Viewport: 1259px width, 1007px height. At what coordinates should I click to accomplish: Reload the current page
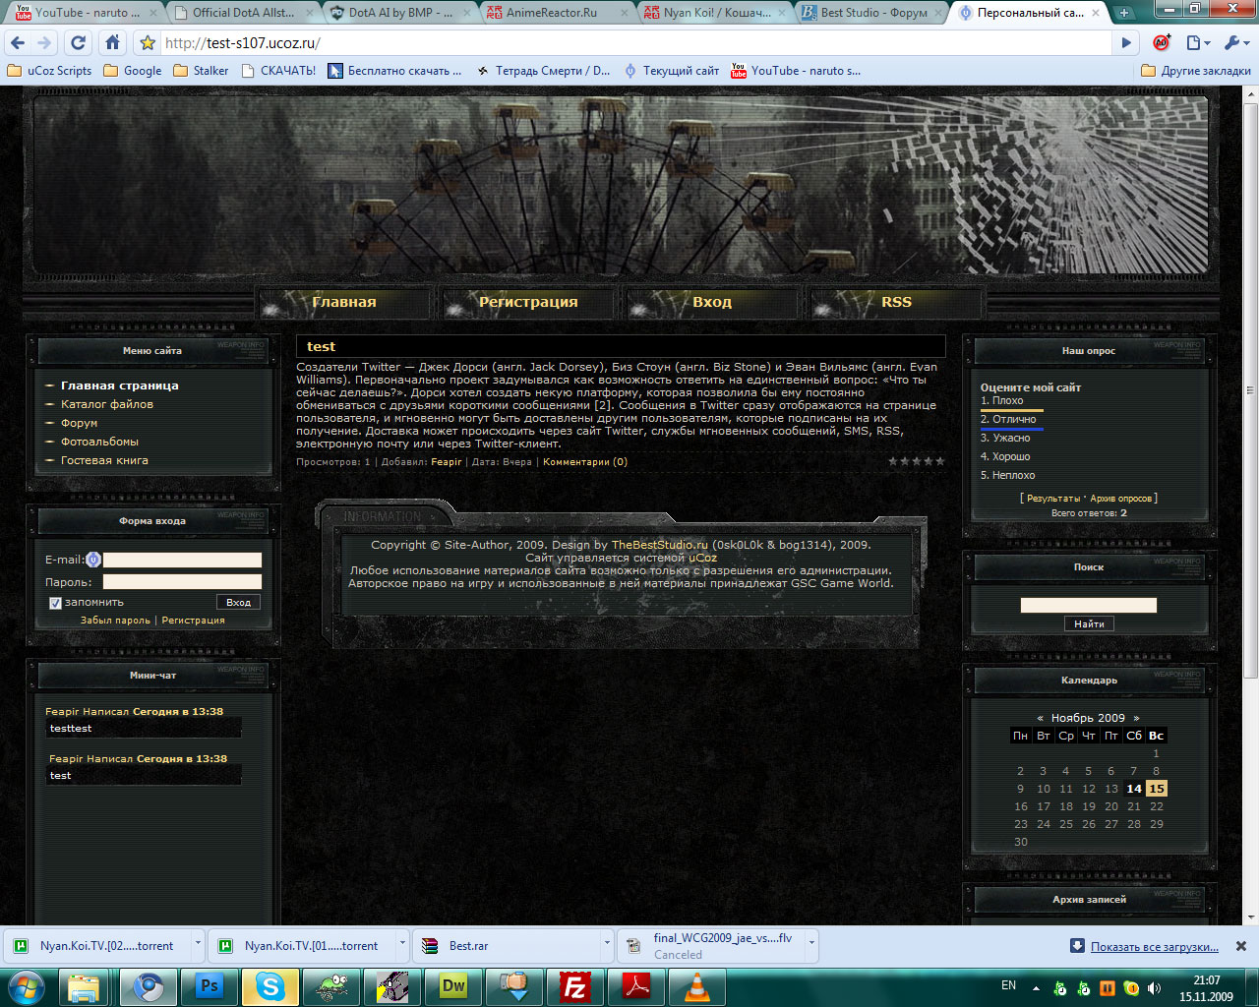point(79,43)
